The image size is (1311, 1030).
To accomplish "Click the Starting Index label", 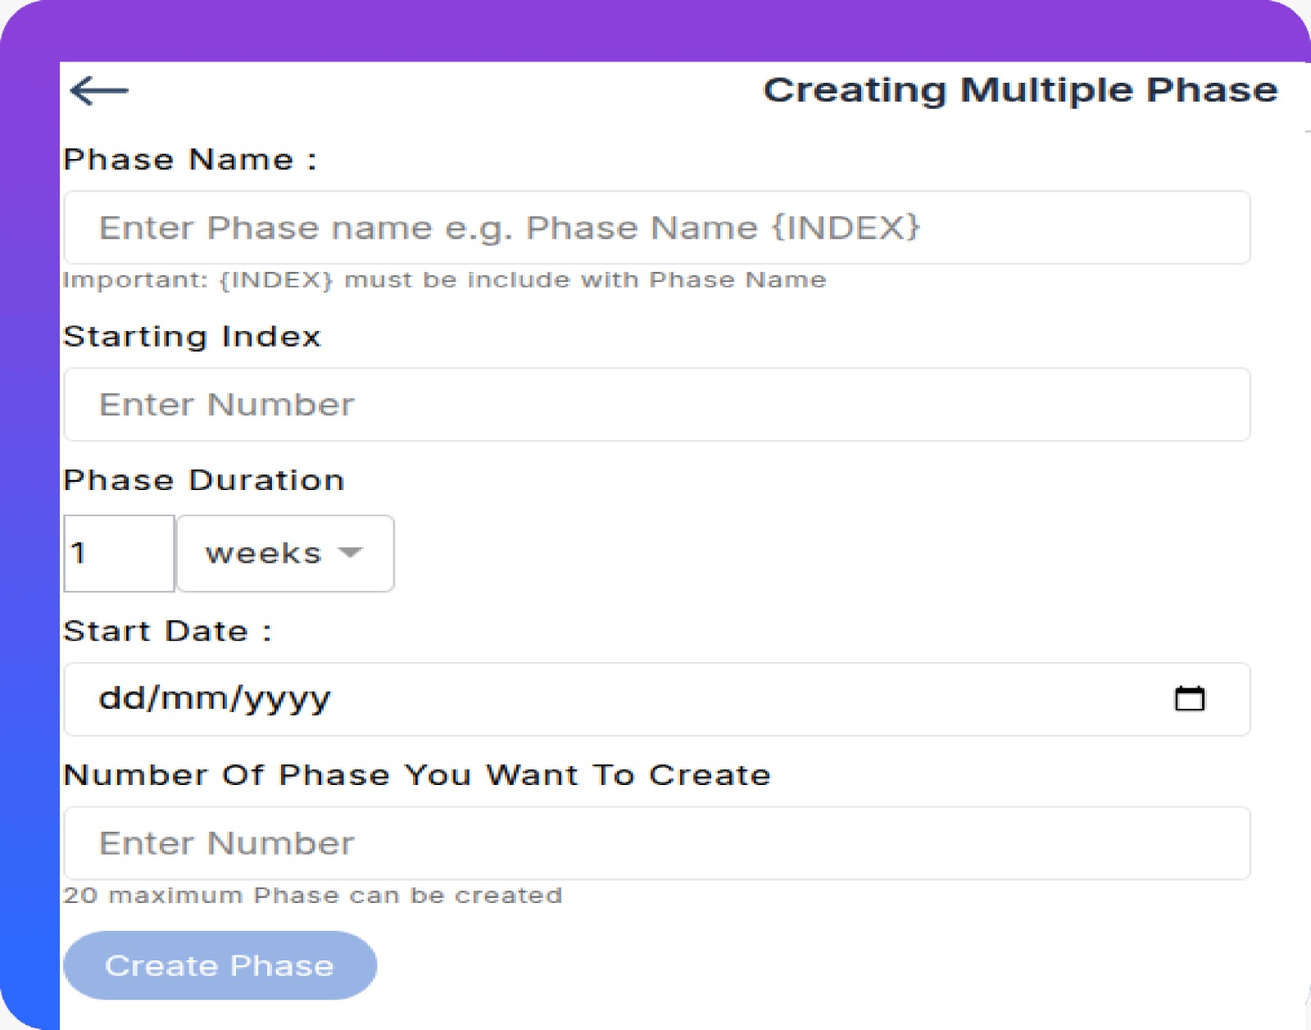I will coord(192,337).
